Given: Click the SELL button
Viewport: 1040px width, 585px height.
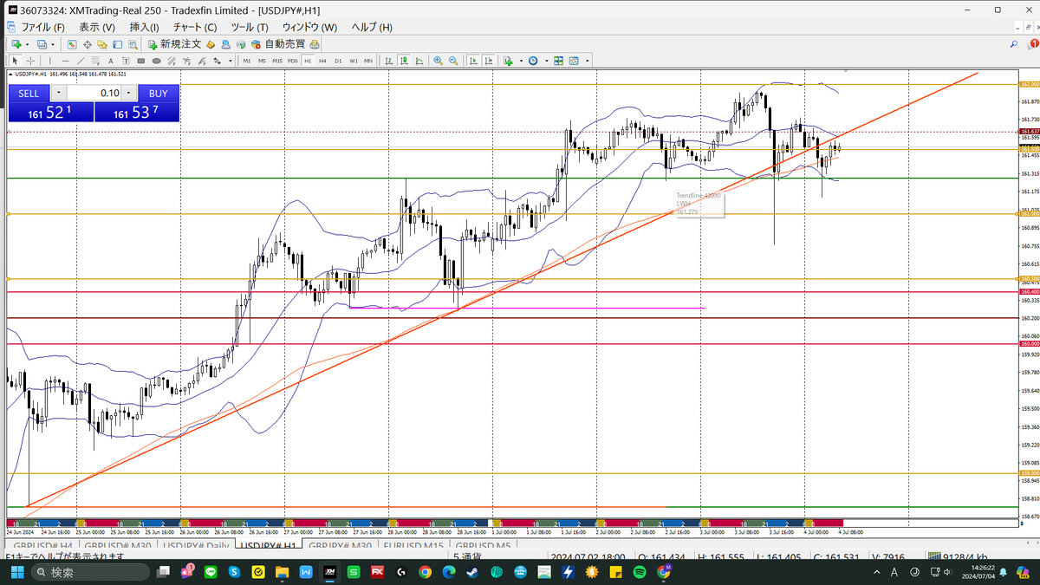Looking at the screenshot, I should 29,93.
